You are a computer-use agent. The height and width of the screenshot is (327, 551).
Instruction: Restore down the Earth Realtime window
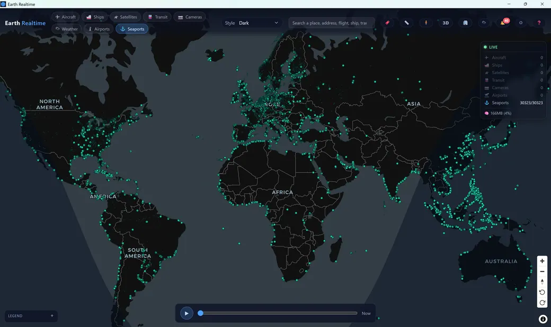526,4
